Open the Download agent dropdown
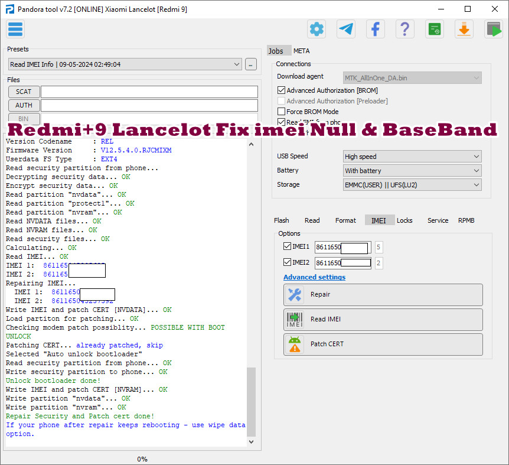The width and height of the screenshot is (509, 465). click(x=412, y=78)
